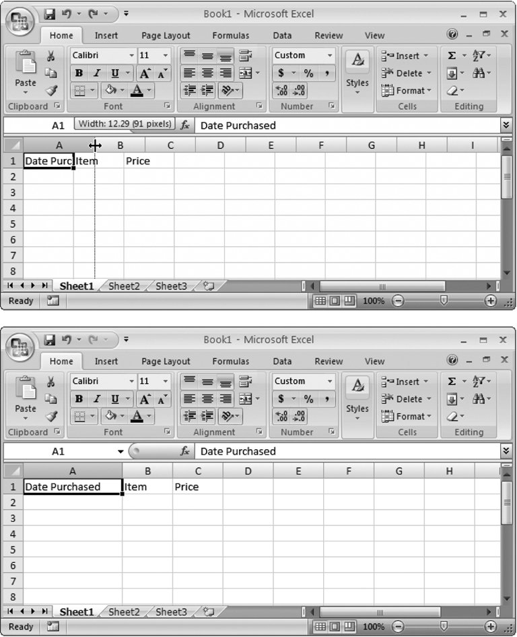Click Delete cells button in bottom window
This screenshot has height=637, width=517.
[x=406, y=399]
